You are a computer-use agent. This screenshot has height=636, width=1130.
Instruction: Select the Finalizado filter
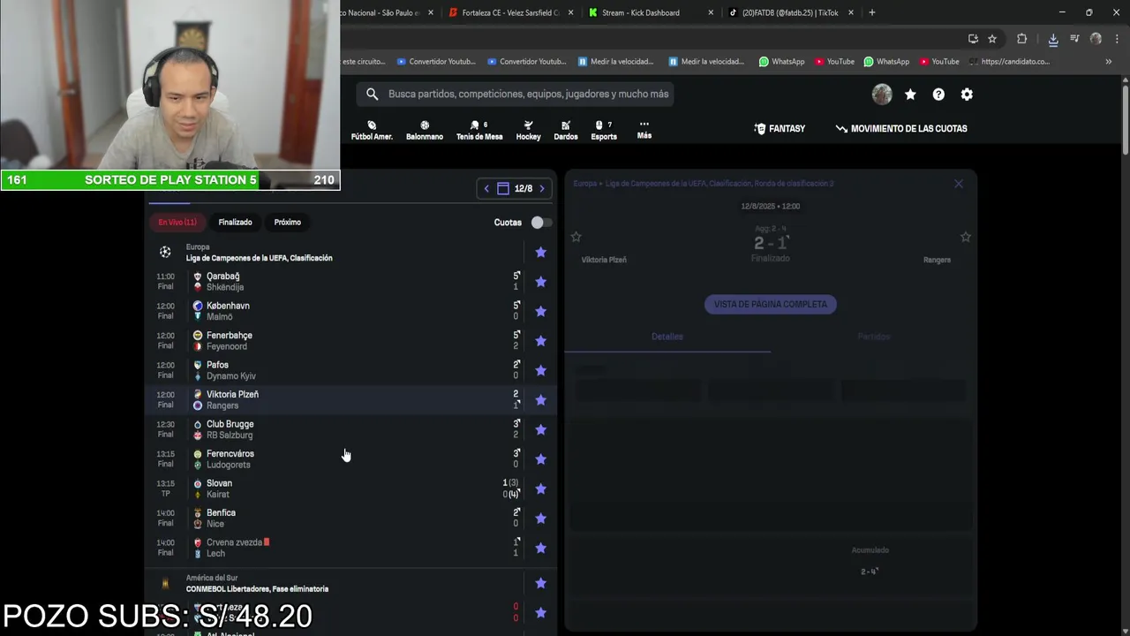[x=235, y=223]
